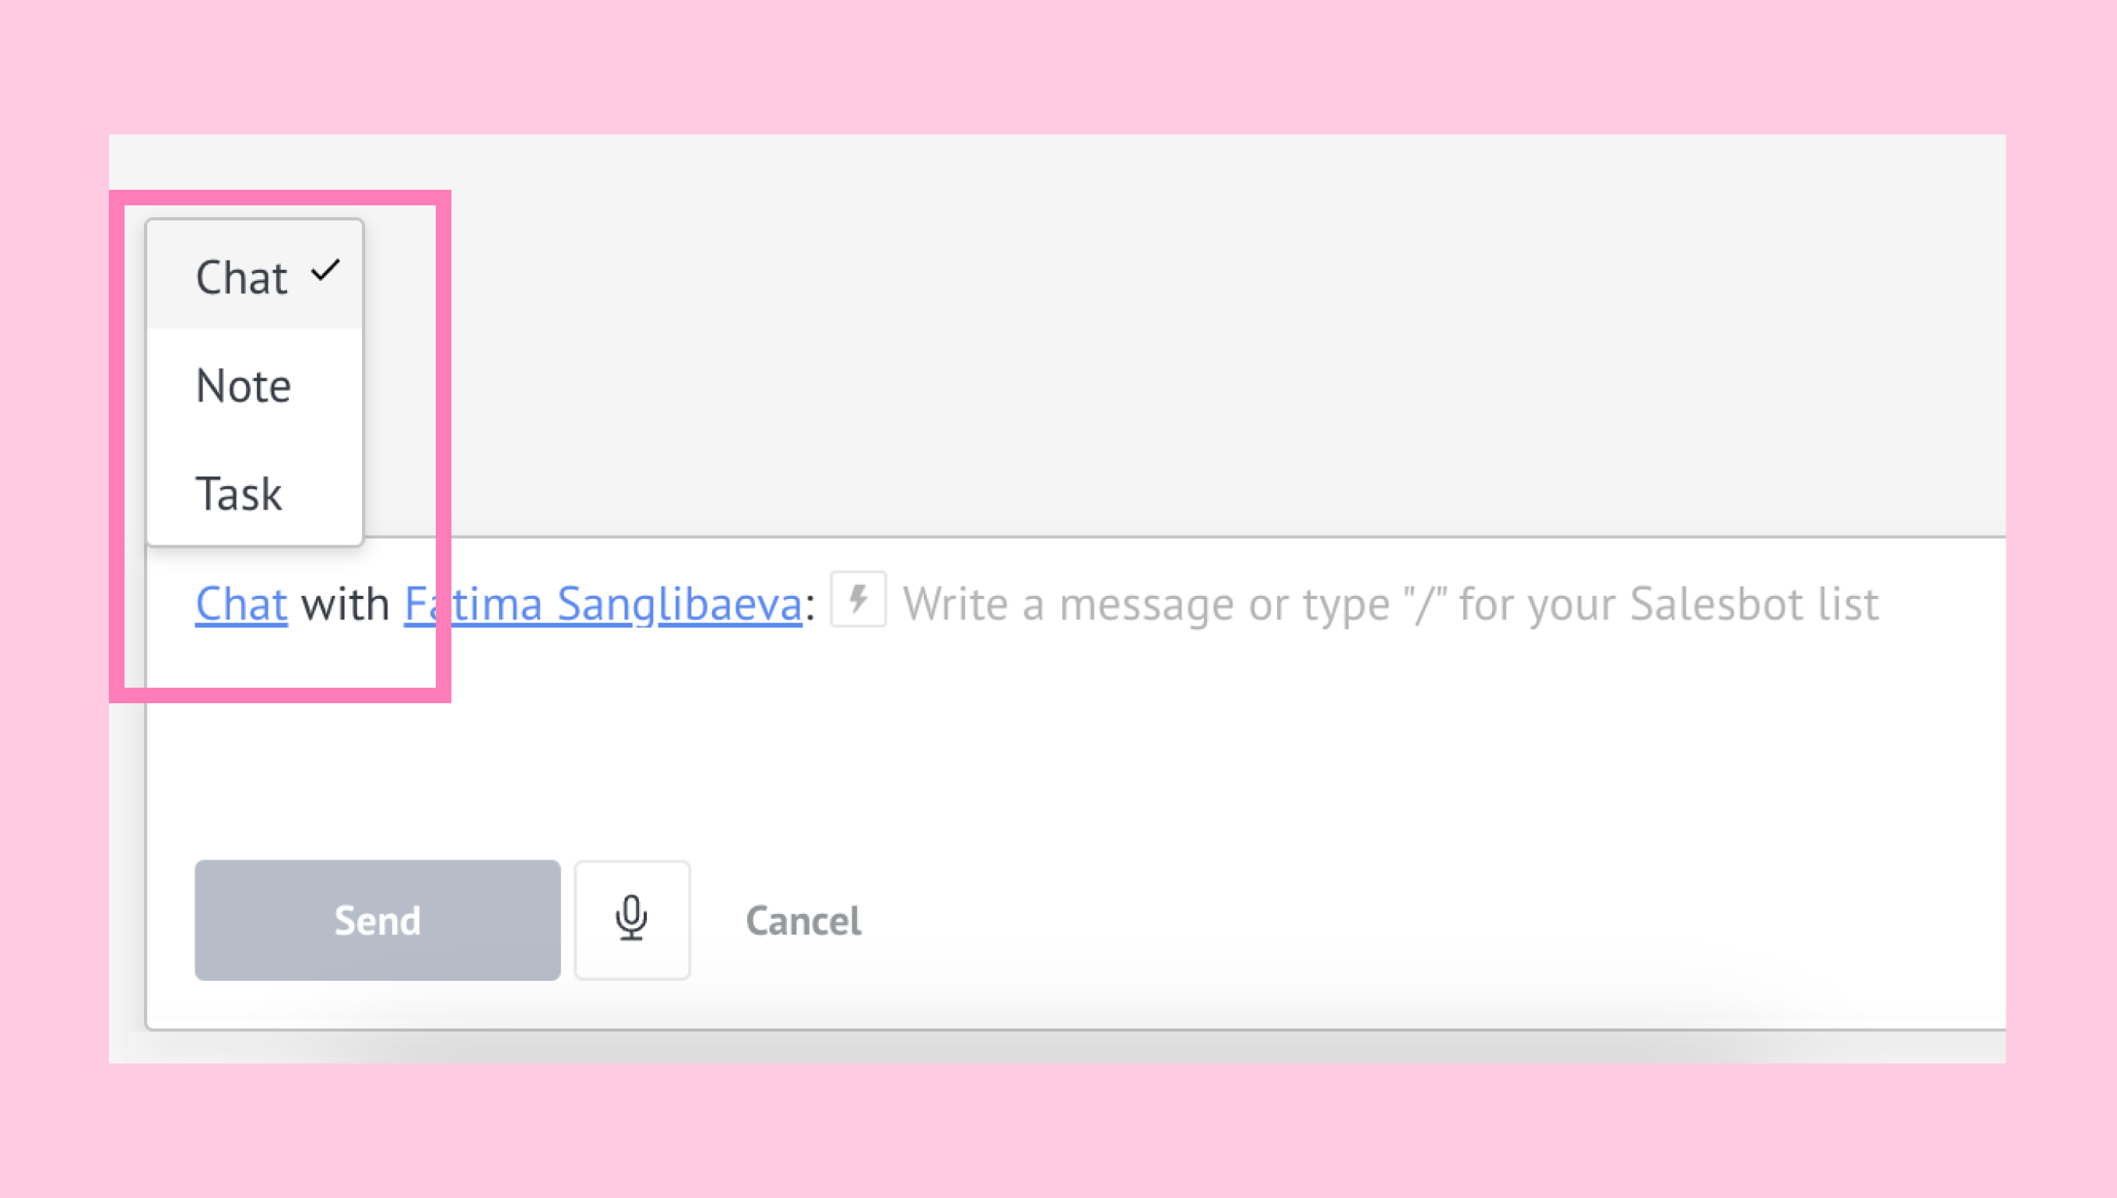Select the checked Chat entry in the popup
2117x1198 pixels.
pyautogui.click(x=255, y=275)
